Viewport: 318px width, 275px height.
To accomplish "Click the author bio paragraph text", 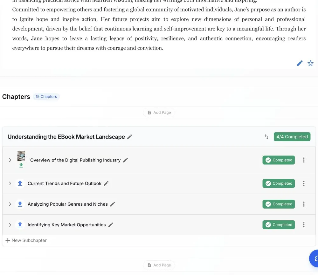I will tap(159, 29).
